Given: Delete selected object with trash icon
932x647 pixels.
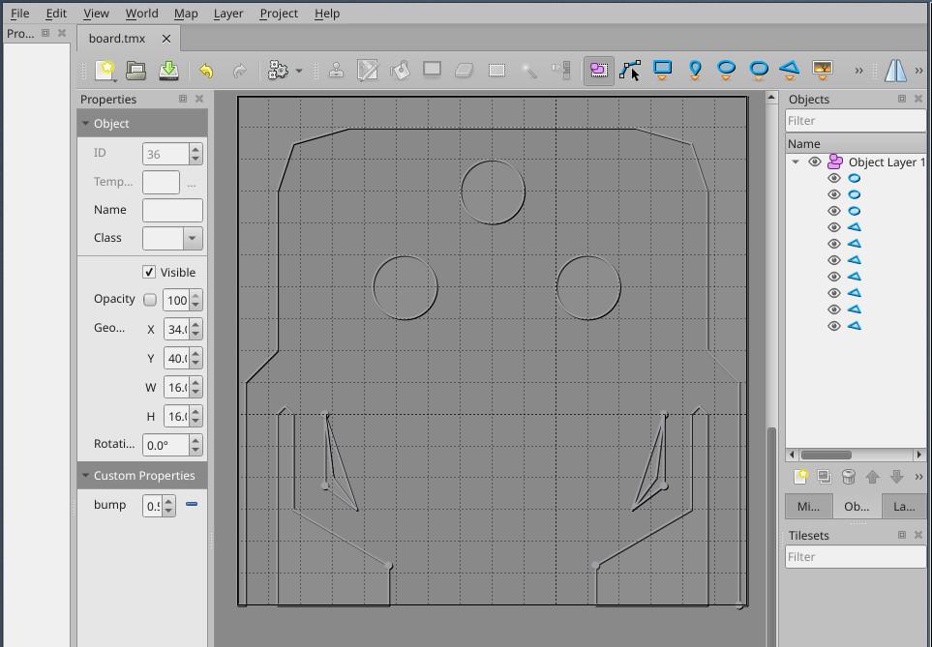Looking at the screenshot, I should [x=849, y=477].
